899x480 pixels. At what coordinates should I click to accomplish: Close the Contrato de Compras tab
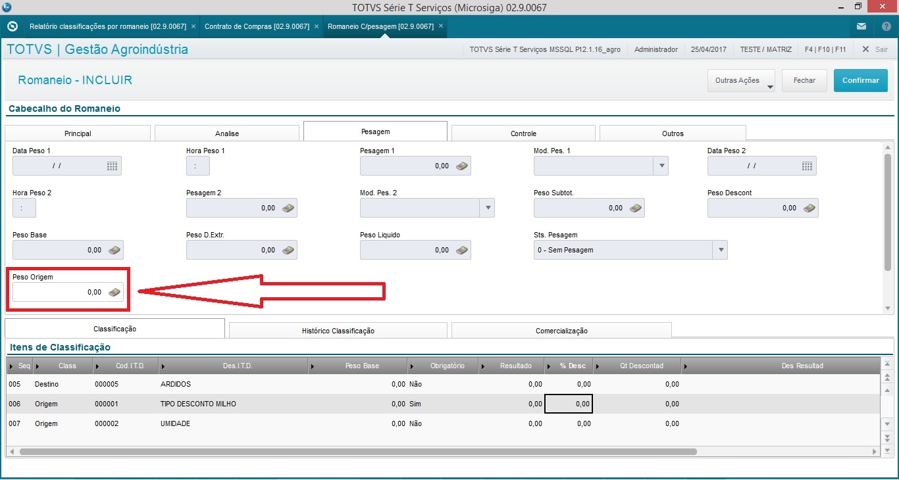pyautogui.click(x=317, y=26)
